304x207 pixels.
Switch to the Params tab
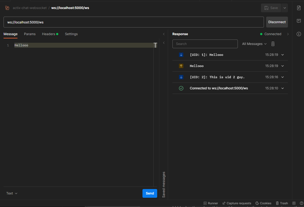pos(30,34)
